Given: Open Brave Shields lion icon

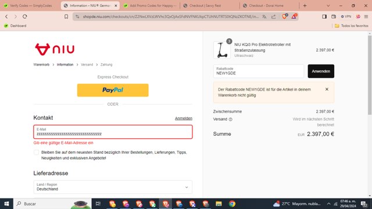Looking at the screenshot, I should click(x=284, y=16).
